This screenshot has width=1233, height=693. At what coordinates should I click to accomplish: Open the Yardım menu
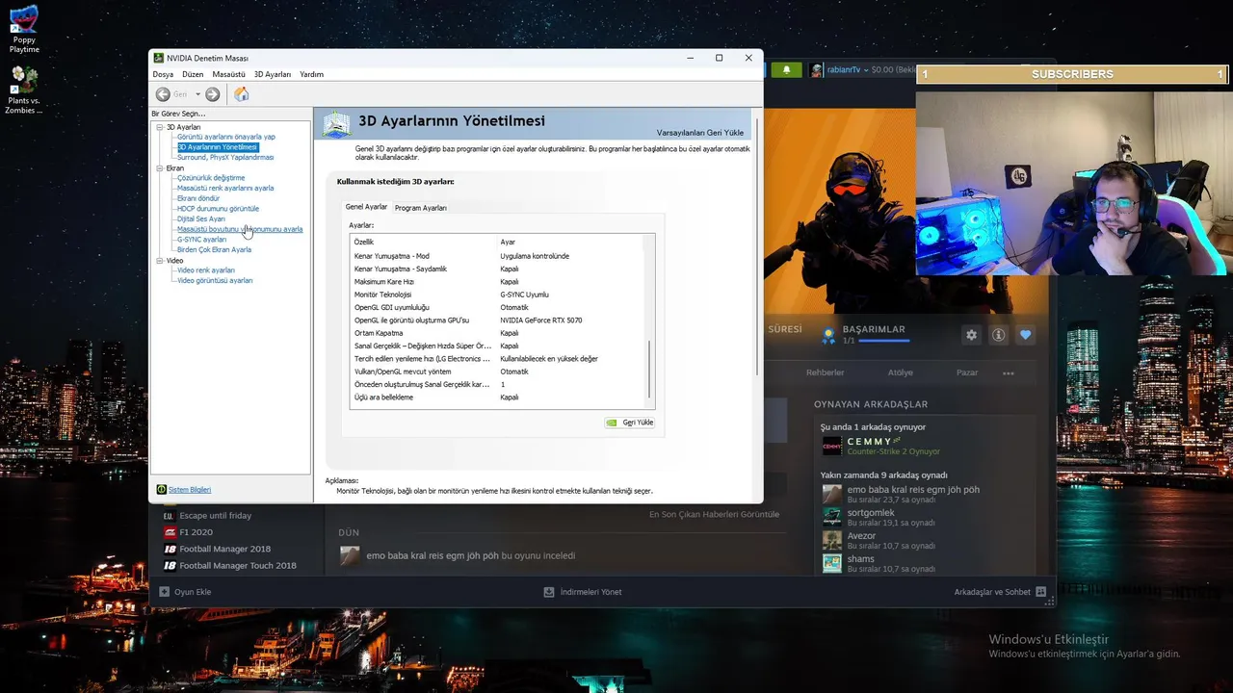(311, 74)
